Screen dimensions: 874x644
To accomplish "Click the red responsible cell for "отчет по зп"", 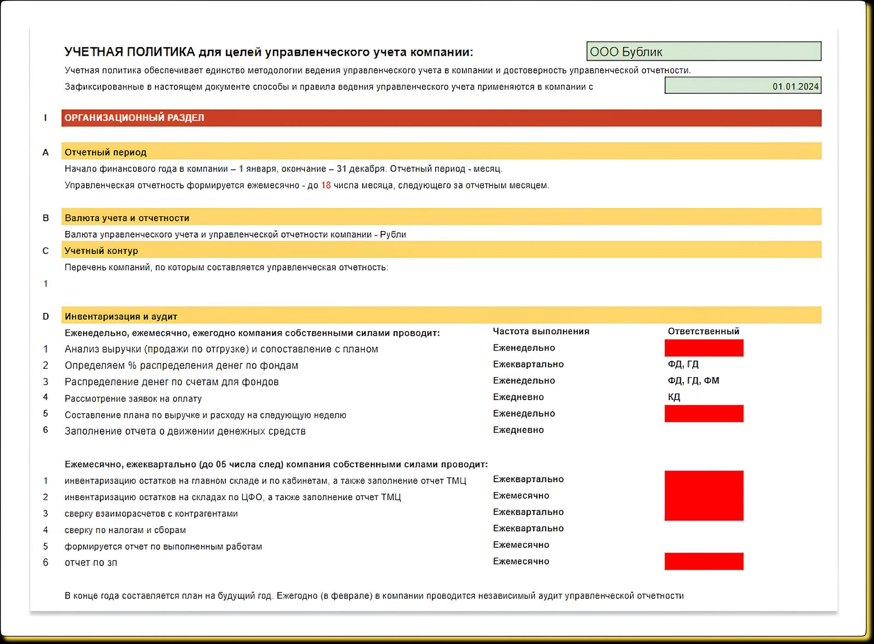I will pyautogui.click(x=703, y=561).
